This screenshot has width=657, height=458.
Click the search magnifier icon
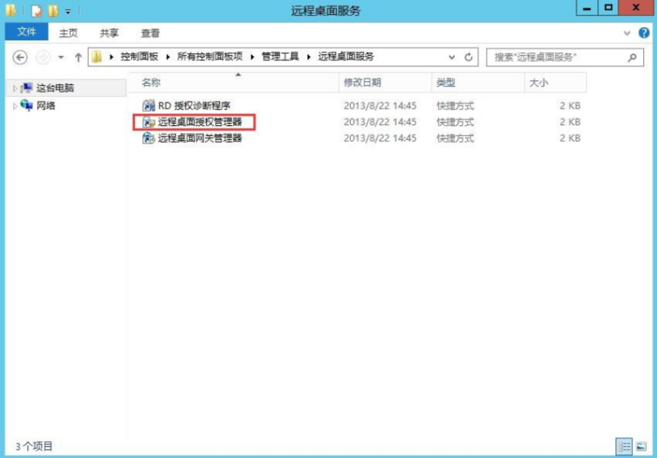tap(632, 57)
